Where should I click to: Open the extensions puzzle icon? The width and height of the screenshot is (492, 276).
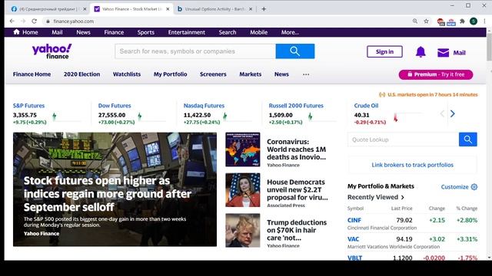point(462,21)
